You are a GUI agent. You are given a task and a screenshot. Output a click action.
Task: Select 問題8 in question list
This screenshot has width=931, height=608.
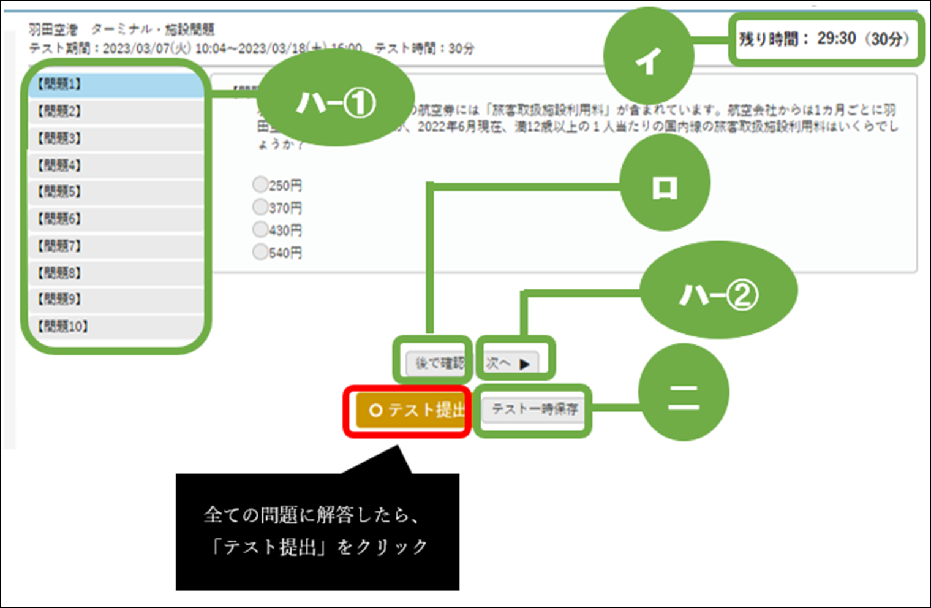pyautogui.click(x=115, y=273)
